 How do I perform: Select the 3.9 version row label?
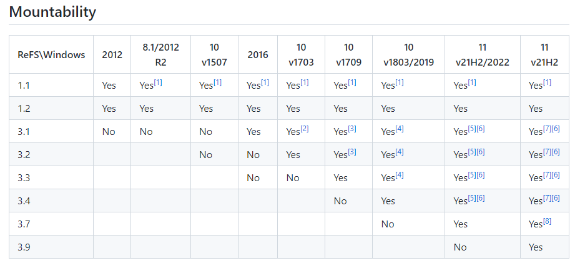click(x=24, y=247)
